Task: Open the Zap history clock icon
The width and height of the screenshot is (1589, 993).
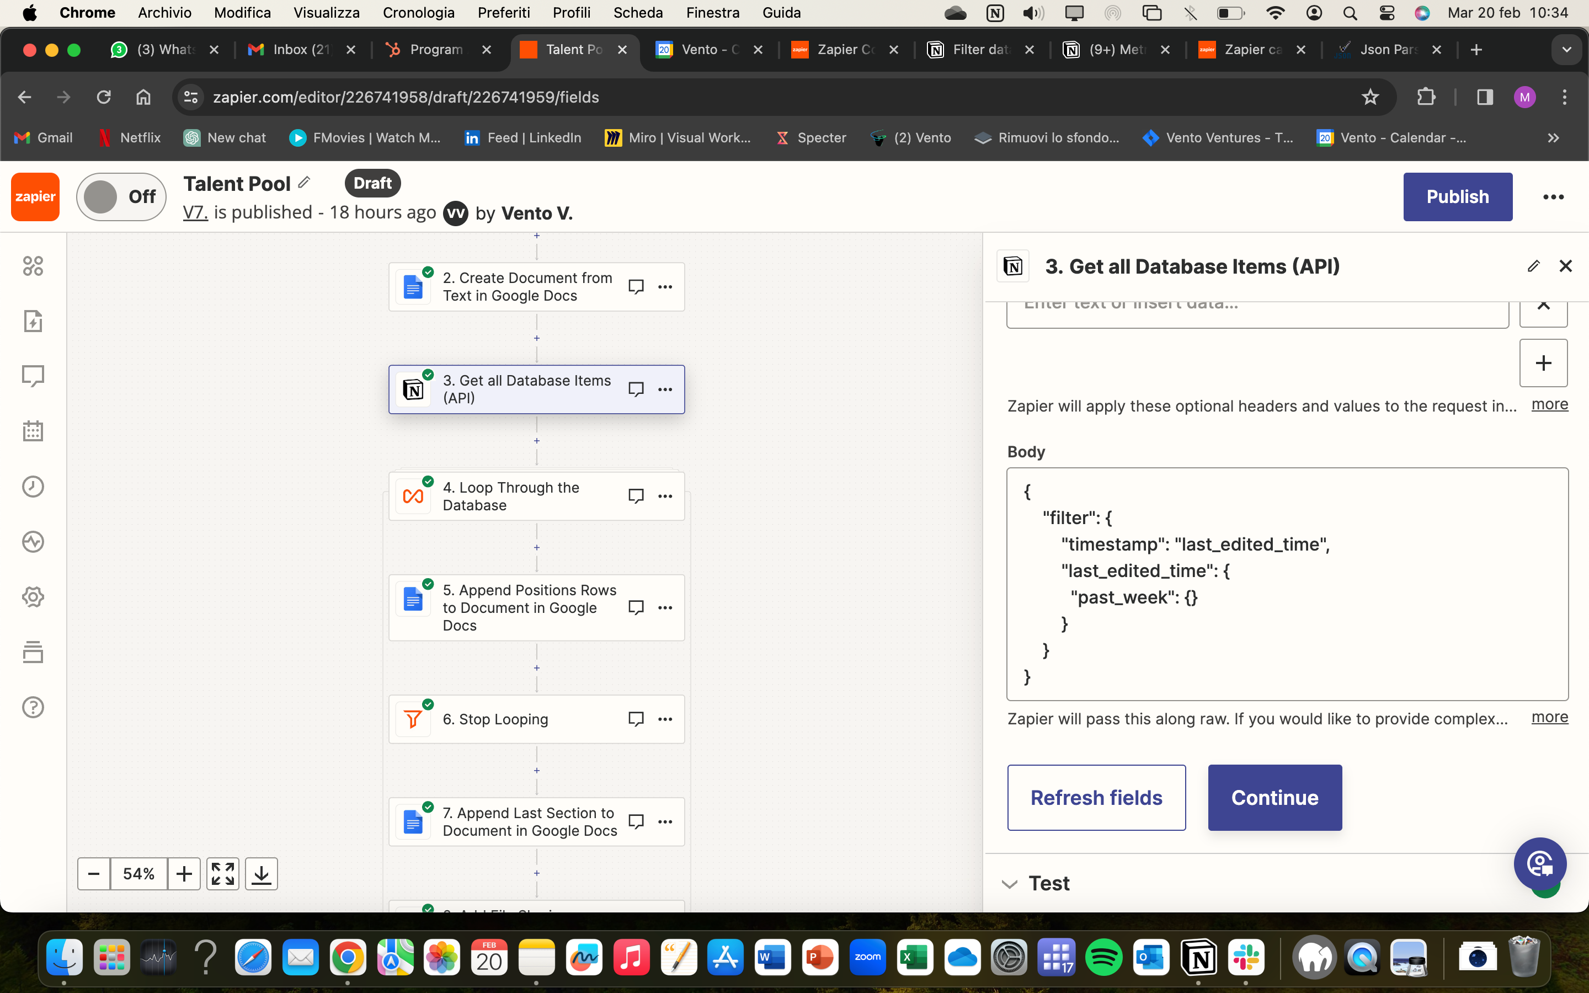Action: click(33, 486)
